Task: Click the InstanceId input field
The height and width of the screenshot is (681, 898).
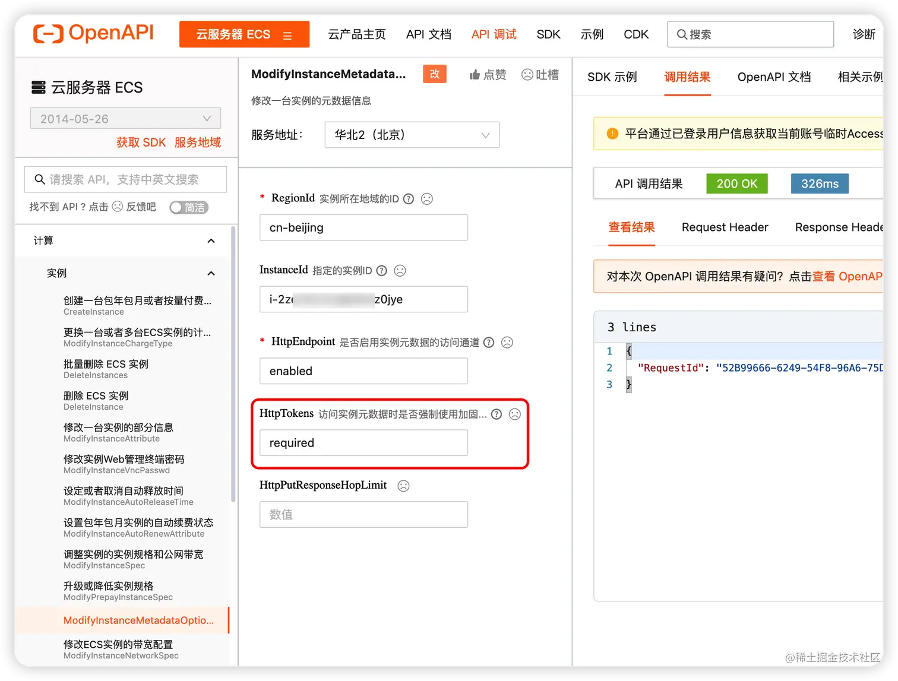Action: tap(363, 299)
